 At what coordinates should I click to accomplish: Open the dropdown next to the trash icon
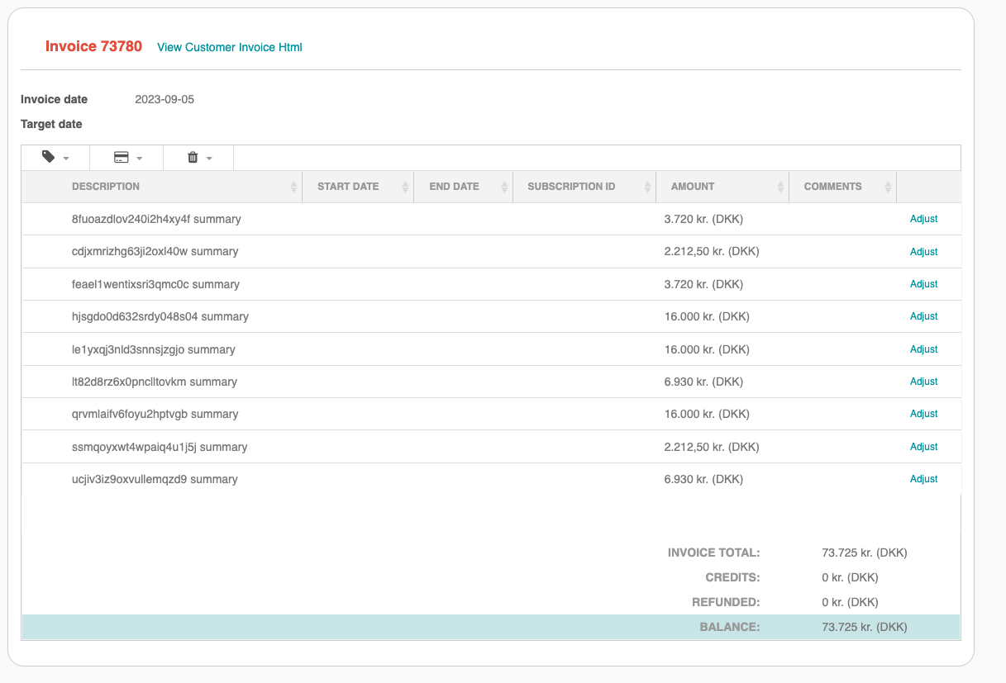click(x=211, y=157)
